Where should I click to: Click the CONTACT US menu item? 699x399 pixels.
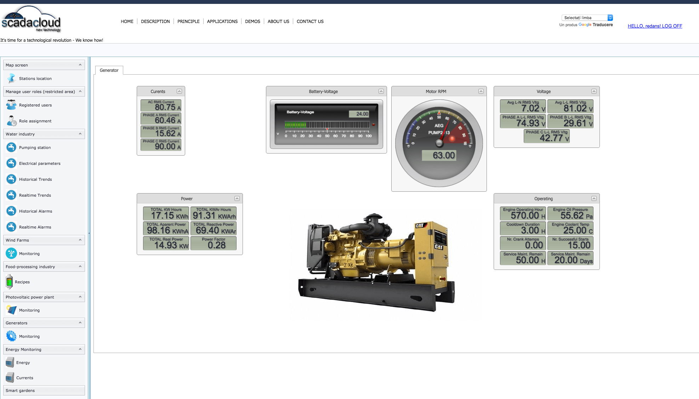[310, 21]
